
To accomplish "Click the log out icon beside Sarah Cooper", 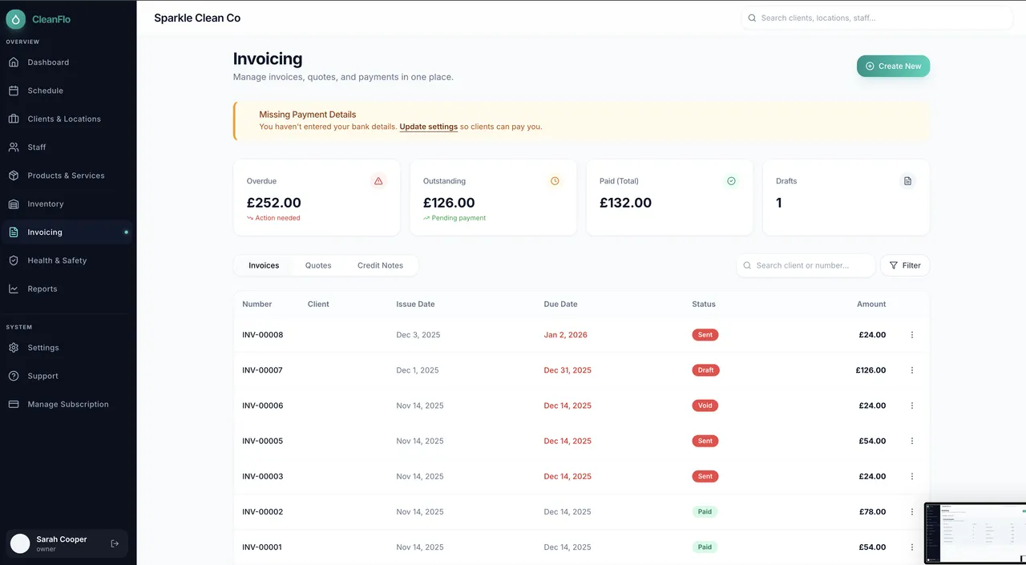I will pyautogui.click(x=115, y=543).
